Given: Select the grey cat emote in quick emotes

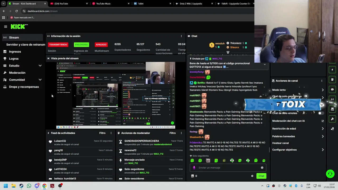Looking at the screenshot, I should coord(208,160).
